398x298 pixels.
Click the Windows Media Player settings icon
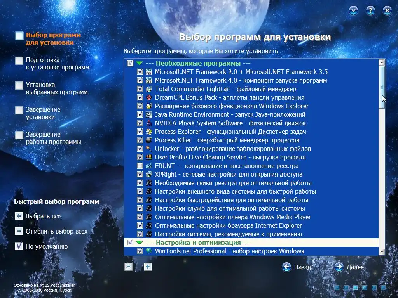149,217
